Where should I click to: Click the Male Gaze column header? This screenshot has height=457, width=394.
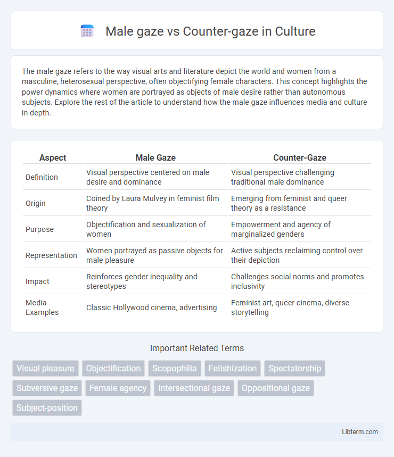155,157
